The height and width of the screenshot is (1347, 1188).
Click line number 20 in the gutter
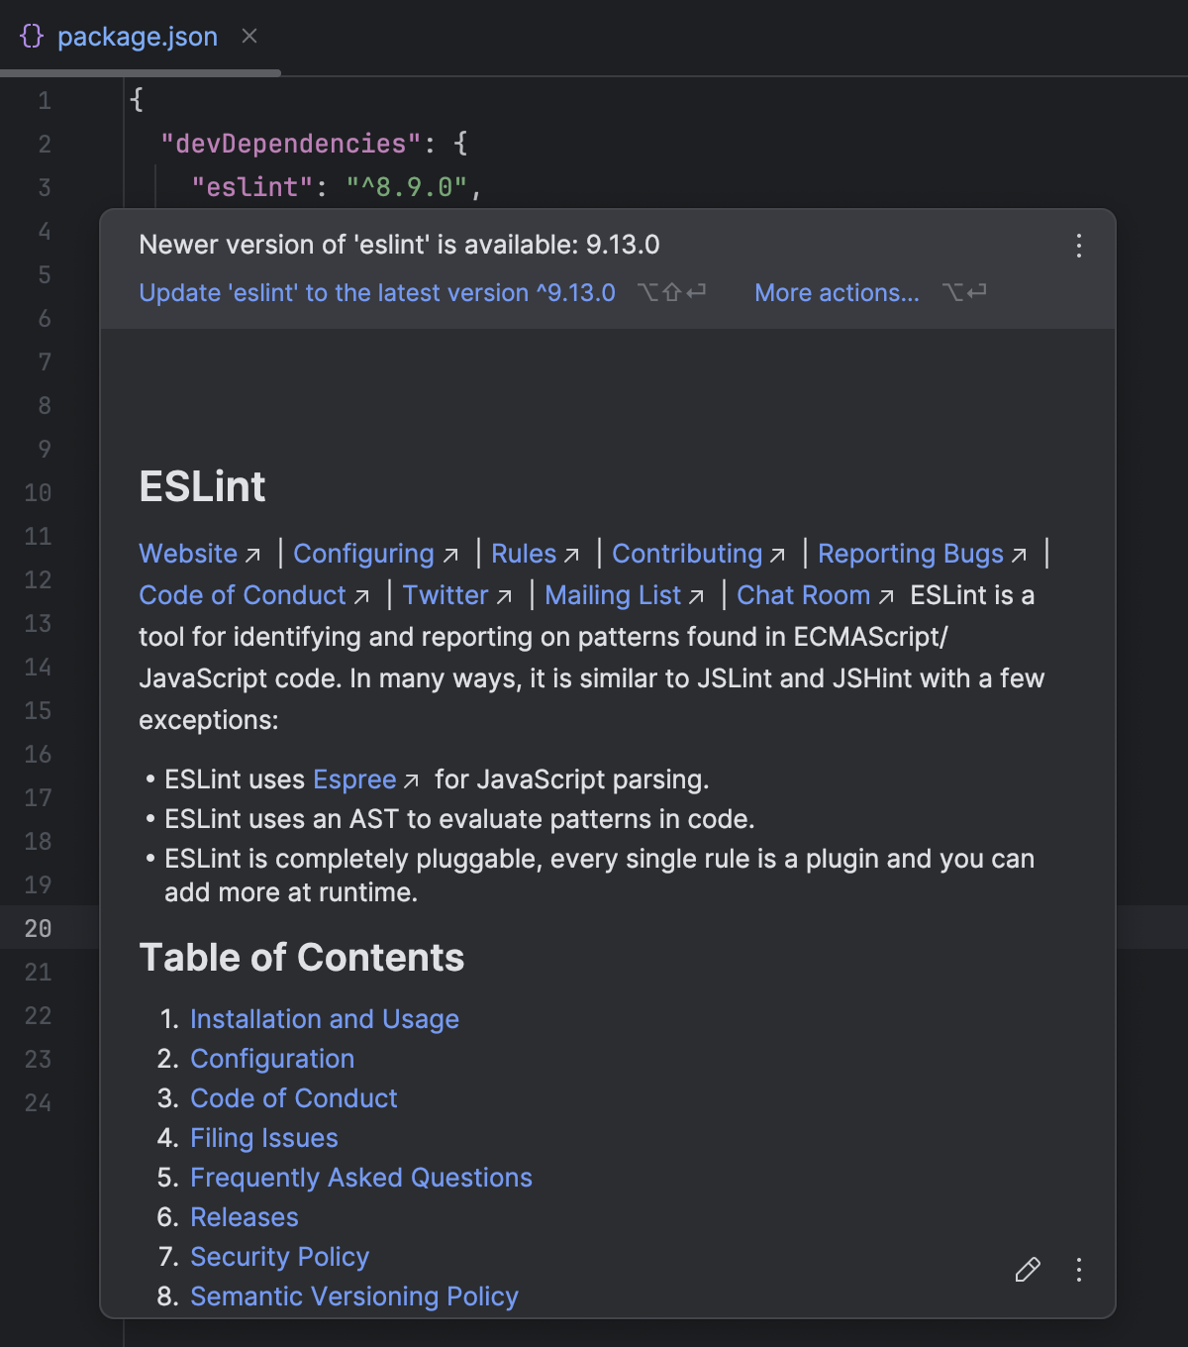[39, 929]
